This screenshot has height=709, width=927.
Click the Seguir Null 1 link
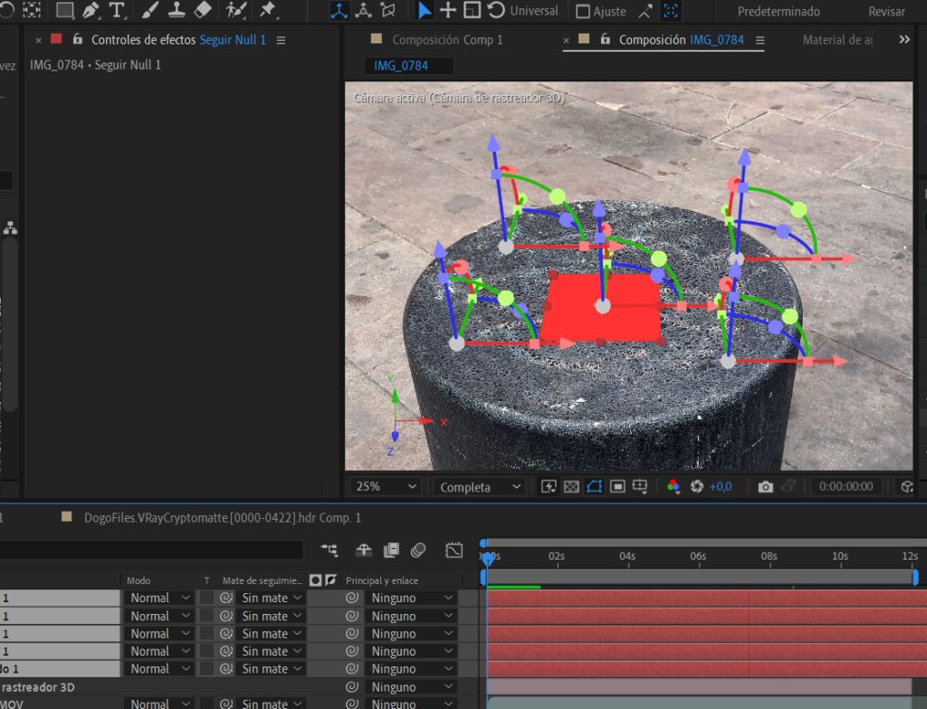pyautogui.click(x=234, y=40)
